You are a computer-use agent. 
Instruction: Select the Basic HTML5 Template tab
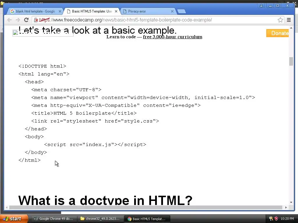(x=92, y=11)
